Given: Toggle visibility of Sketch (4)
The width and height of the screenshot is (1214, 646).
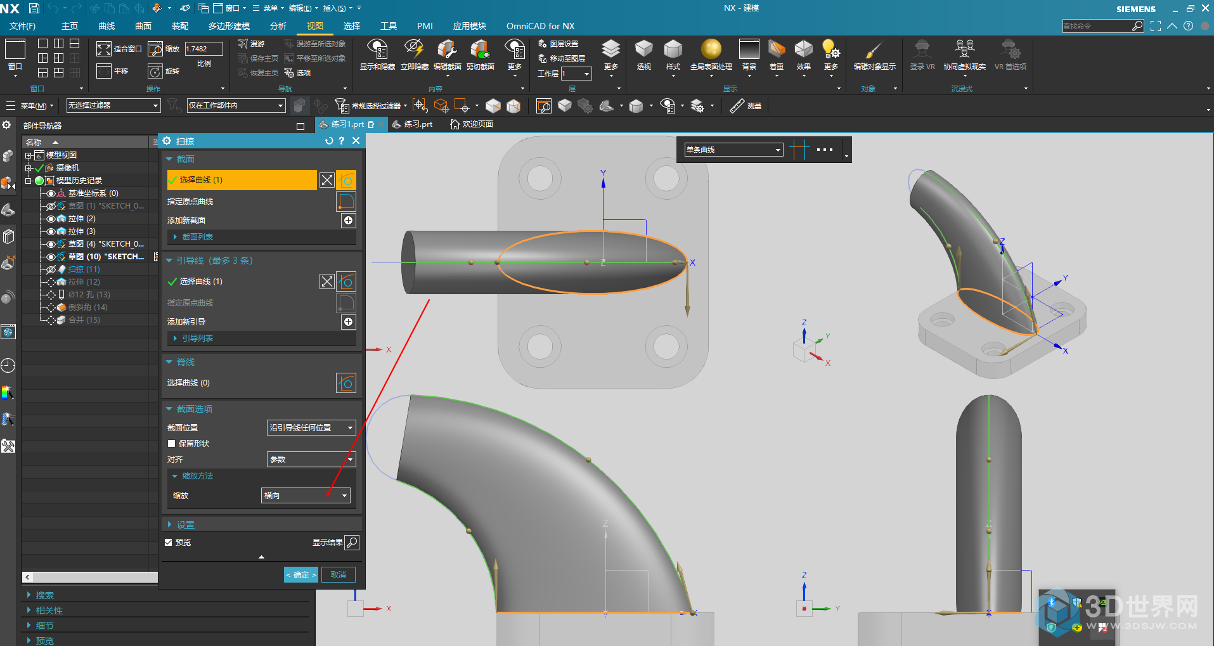Looking at the screenshot, I should coord(51,244).
